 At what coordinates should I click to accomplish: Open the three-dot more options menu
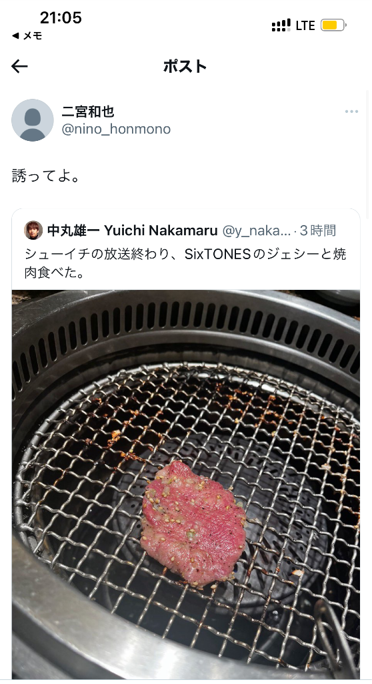[351, 112]
